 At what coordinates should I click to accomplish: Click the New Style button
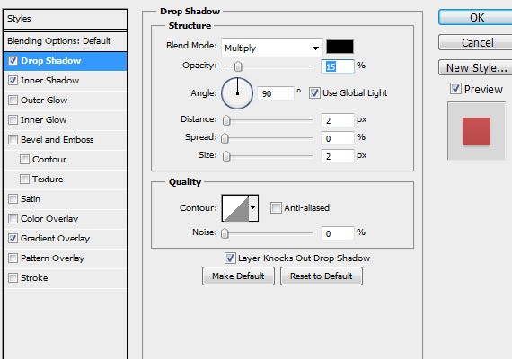pos(475,67)
